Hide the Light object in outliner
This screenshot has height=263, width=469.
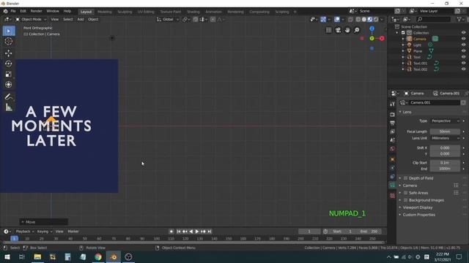[463, 45]
